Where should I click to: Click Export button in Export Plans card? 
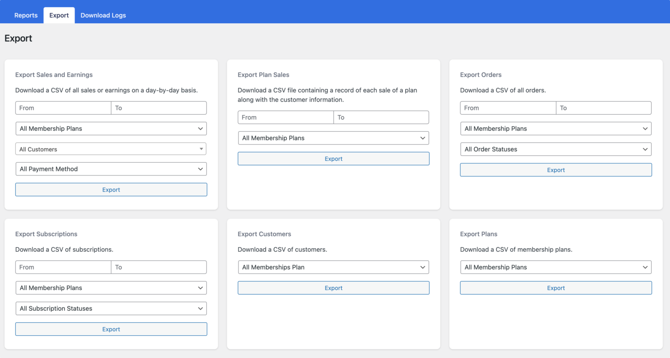pos(556,288)
